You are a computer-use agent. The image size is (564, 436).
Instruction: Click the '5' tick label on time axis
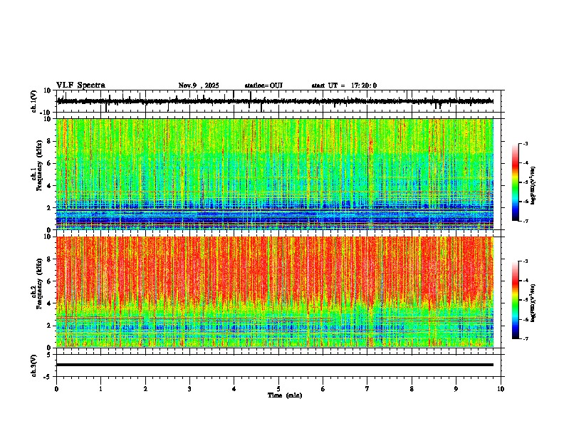tap(278, 389)
